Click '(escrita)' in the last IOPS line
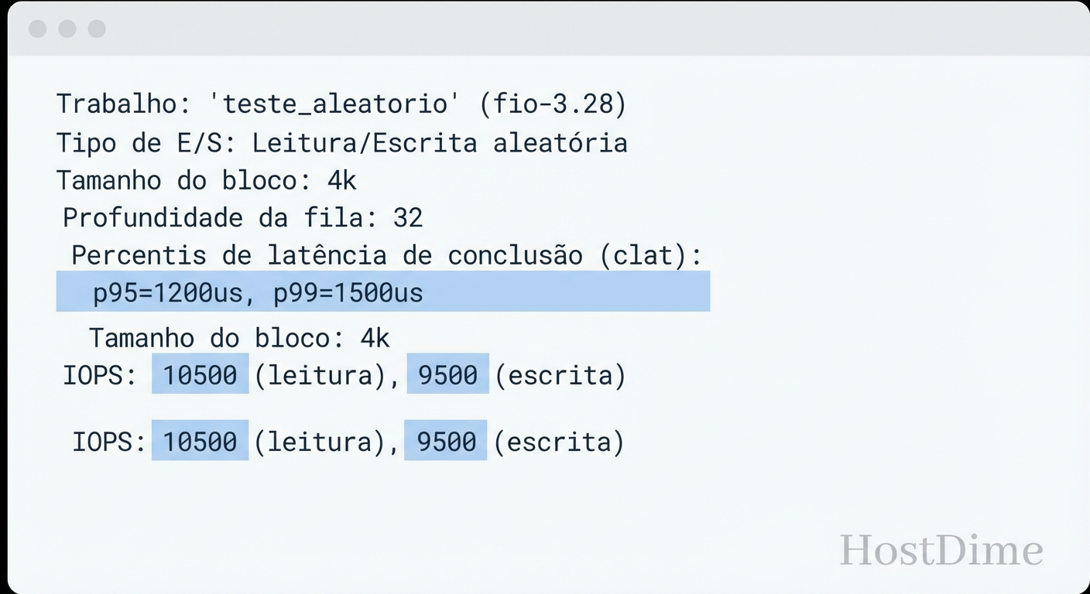The height and width of the screenshot is (594, 1090). tap(558, 442)
